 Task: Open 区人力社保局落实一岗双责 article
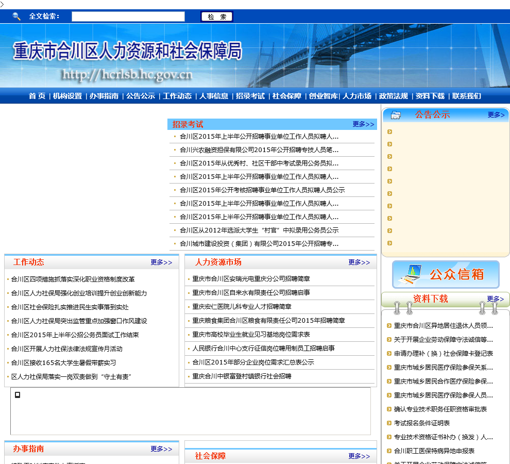click(x=71, y=377)
